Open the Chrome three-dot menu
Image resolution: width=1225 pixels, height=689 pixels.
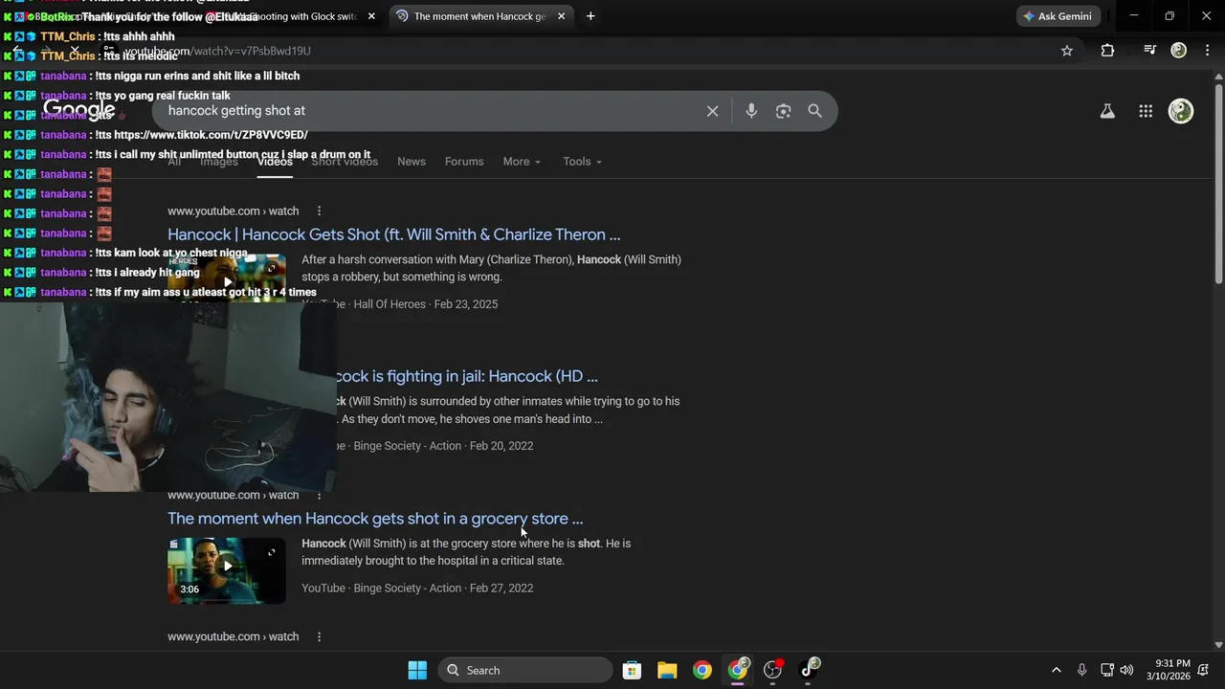[1208, 51]
